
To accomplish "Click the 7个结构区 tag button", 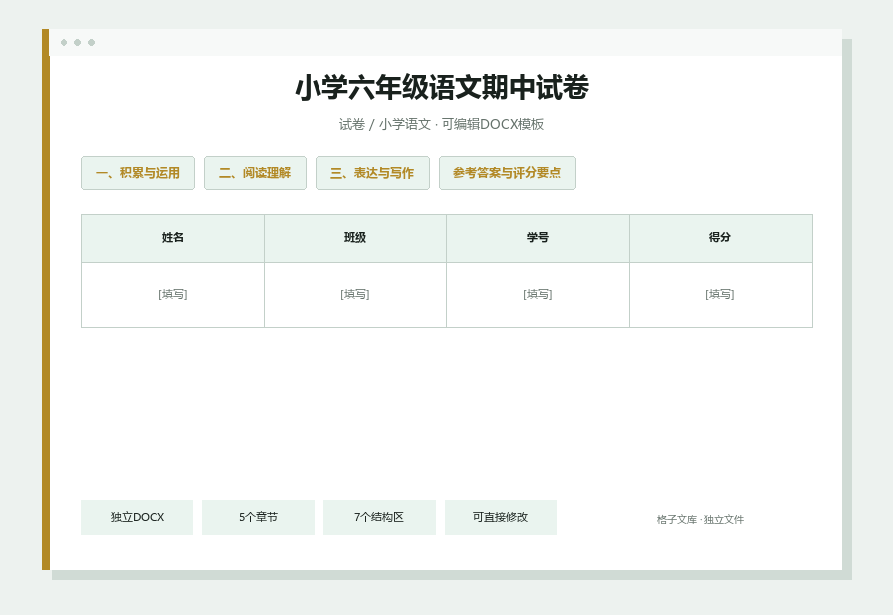I will point(379,517).
